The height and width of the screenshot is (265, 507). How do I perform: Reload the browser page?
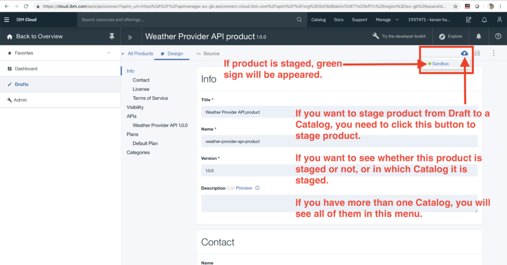tap(26, 6)
